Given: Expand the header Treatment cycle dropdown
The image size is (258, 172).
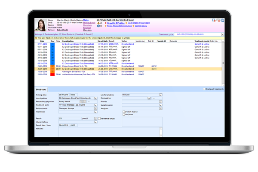Looking at the screenshot, I should pyautogui.click(x=222, y=34).
